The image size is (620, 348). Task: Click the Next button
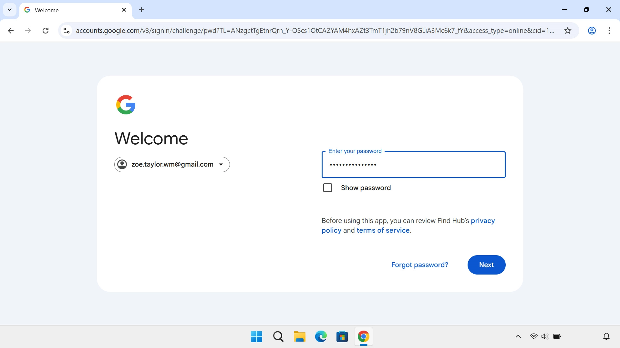point(486,265)
